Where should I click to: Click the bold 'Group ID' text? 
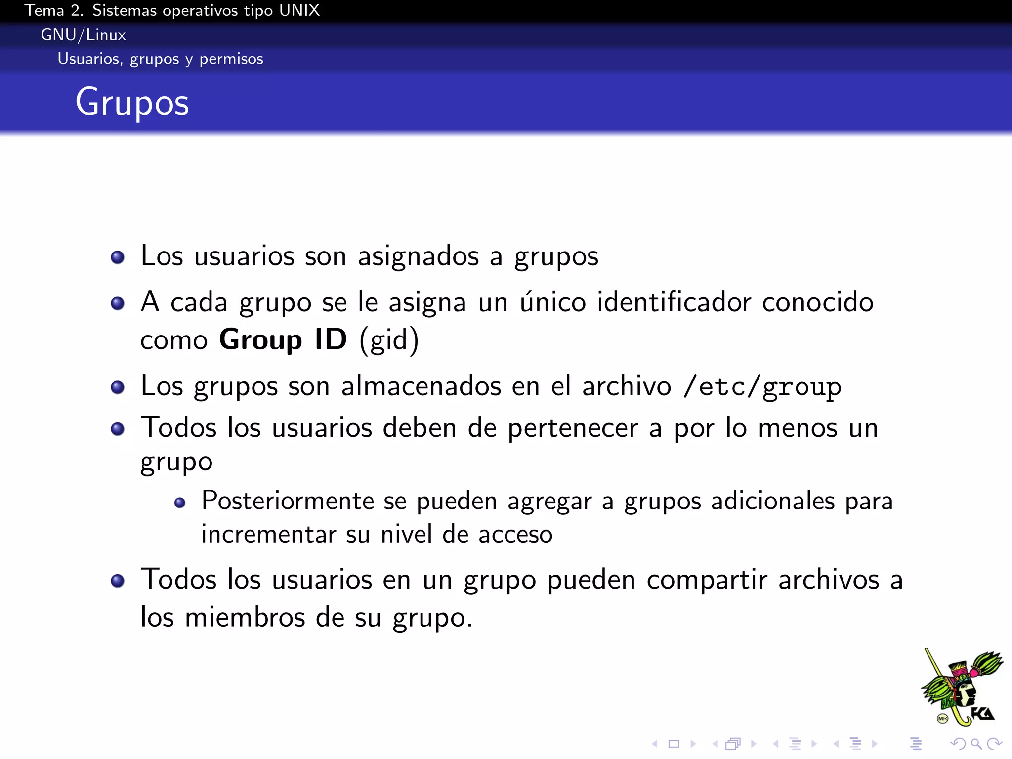click(283, 339)
